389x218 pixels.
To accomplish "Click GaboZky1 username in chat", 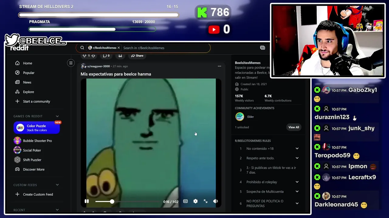I will point(363,90).
